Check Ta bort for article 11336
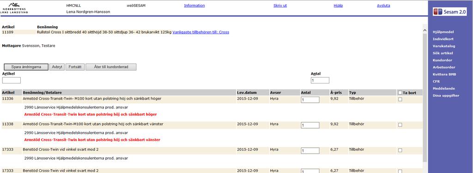473x173 pixels. point(400,100)
